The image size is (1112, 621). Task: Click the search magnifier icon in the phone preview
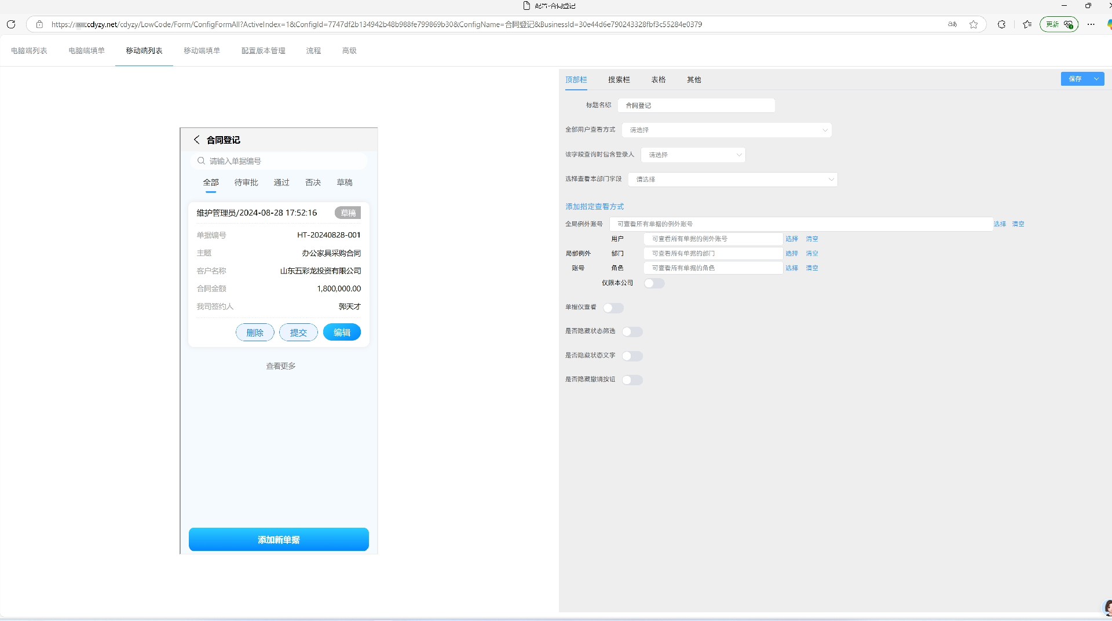click(201, 161)
